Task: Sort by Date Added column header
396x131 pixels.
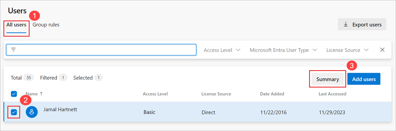Action: (x=272, y=94)
